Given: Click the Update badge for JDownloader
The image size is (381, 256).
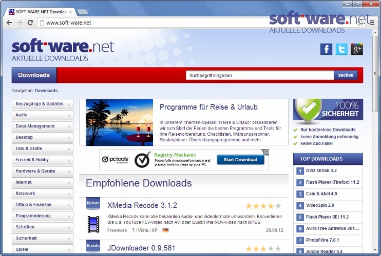Looking at the screenshot, I should coord(93,246).
